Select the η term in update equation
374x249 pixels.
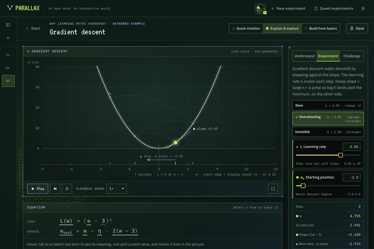click(99, 231)
